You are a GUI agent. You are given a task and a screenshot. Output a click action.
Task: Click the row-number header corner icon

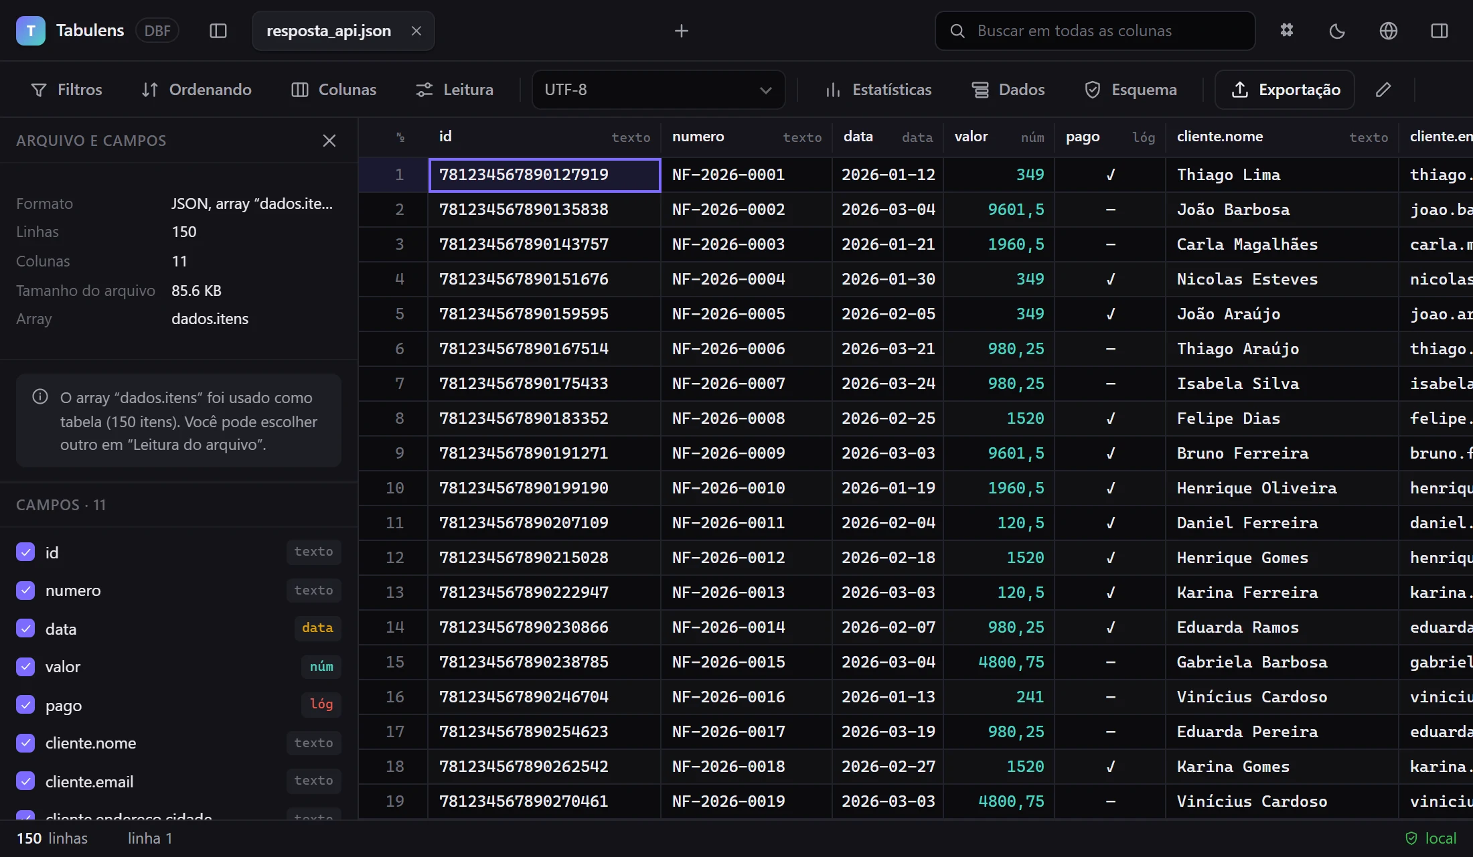point(400,137)
